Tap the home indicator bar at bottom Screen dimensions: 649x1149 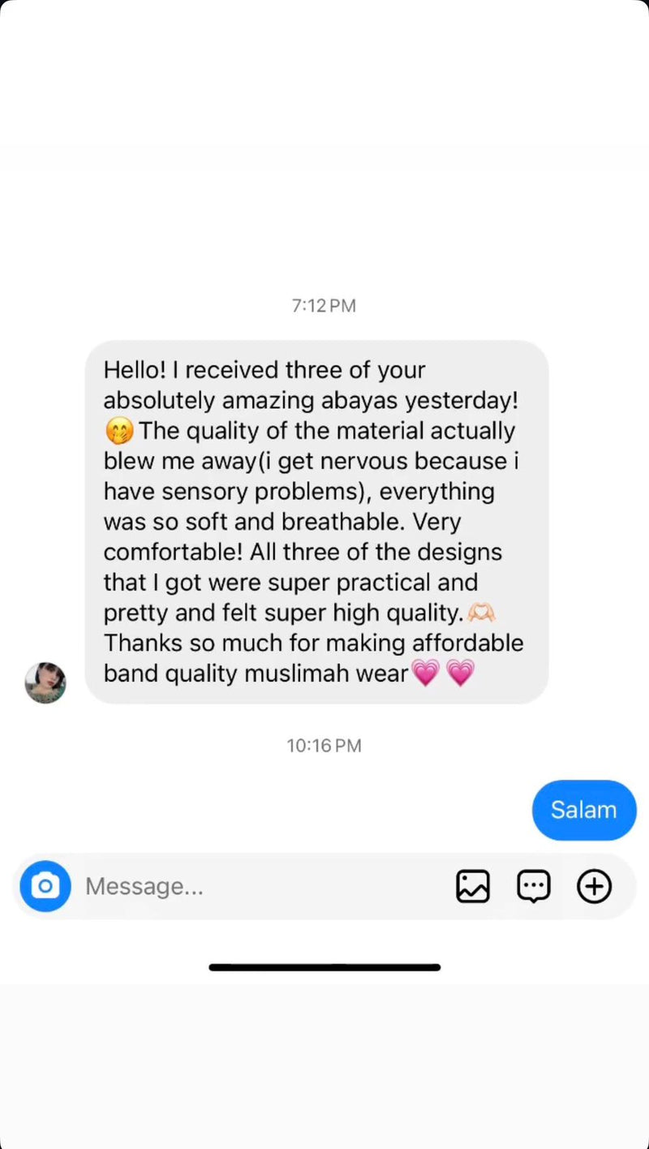tap(324, 967)
